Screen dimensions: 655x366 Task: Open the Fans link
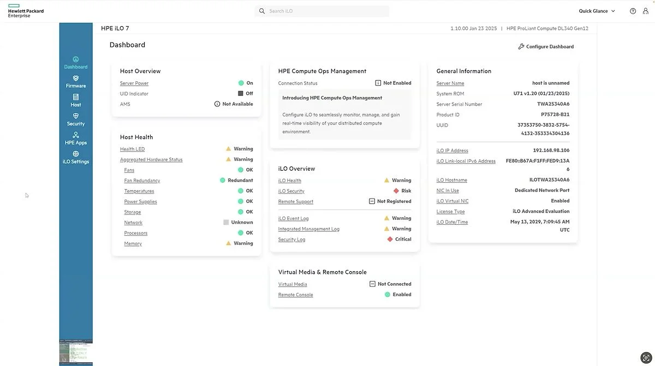point(129,170)
